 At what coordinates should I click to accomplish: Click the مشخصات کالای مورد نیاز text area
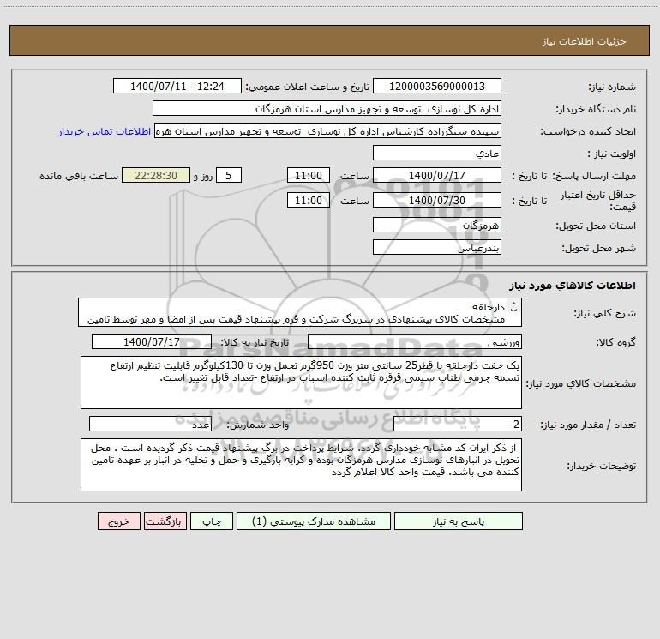[301, 383]
